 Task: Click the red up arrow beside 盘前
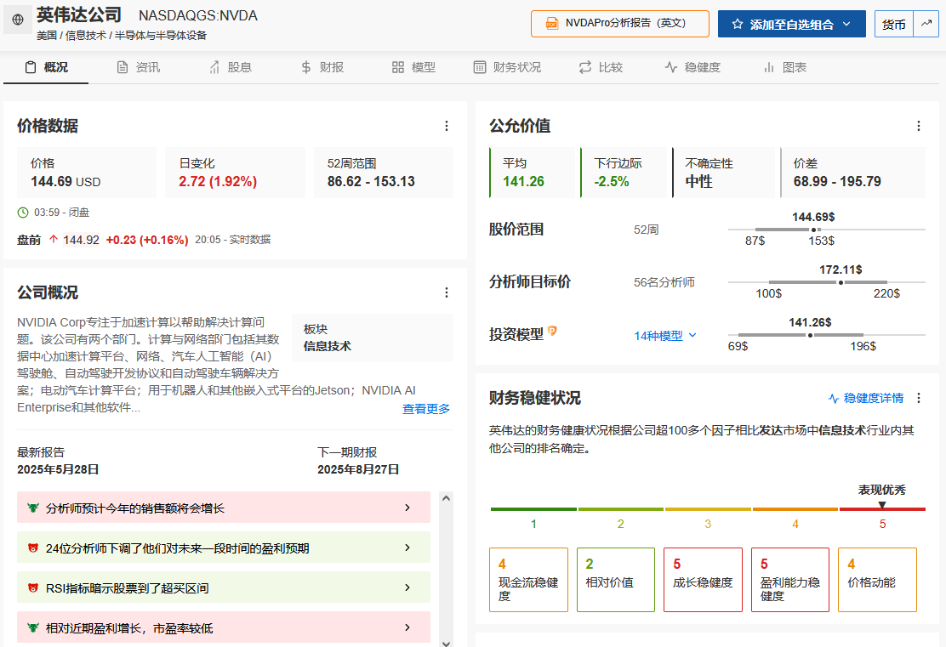coord(53,240)
